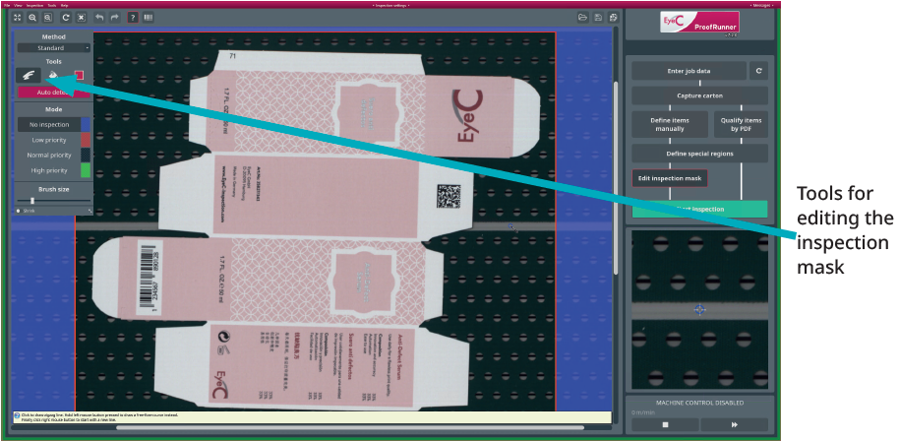Image resolution: width=900 pixels, height=441 pixels.
Task: Click the blue No inspection color swatch
Action: click(86, 125)
